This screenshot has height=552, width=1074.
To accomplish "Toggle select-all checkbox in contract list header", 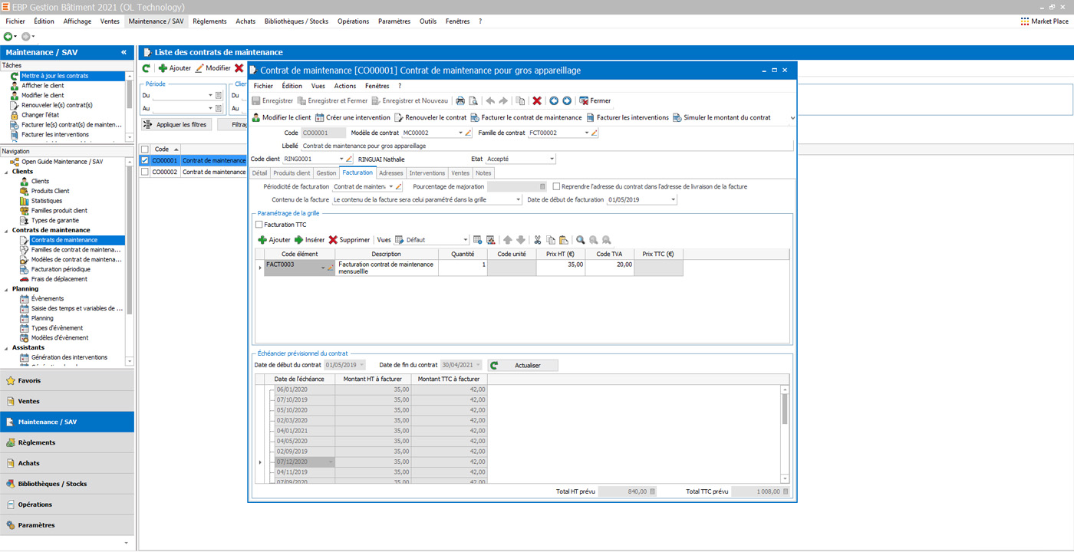I will 145,149.
